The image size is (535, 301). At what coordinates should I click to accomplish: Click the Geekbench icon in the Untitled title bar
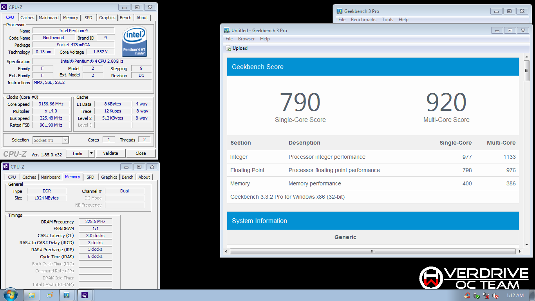pyautogui.click(x=226, y=30)
